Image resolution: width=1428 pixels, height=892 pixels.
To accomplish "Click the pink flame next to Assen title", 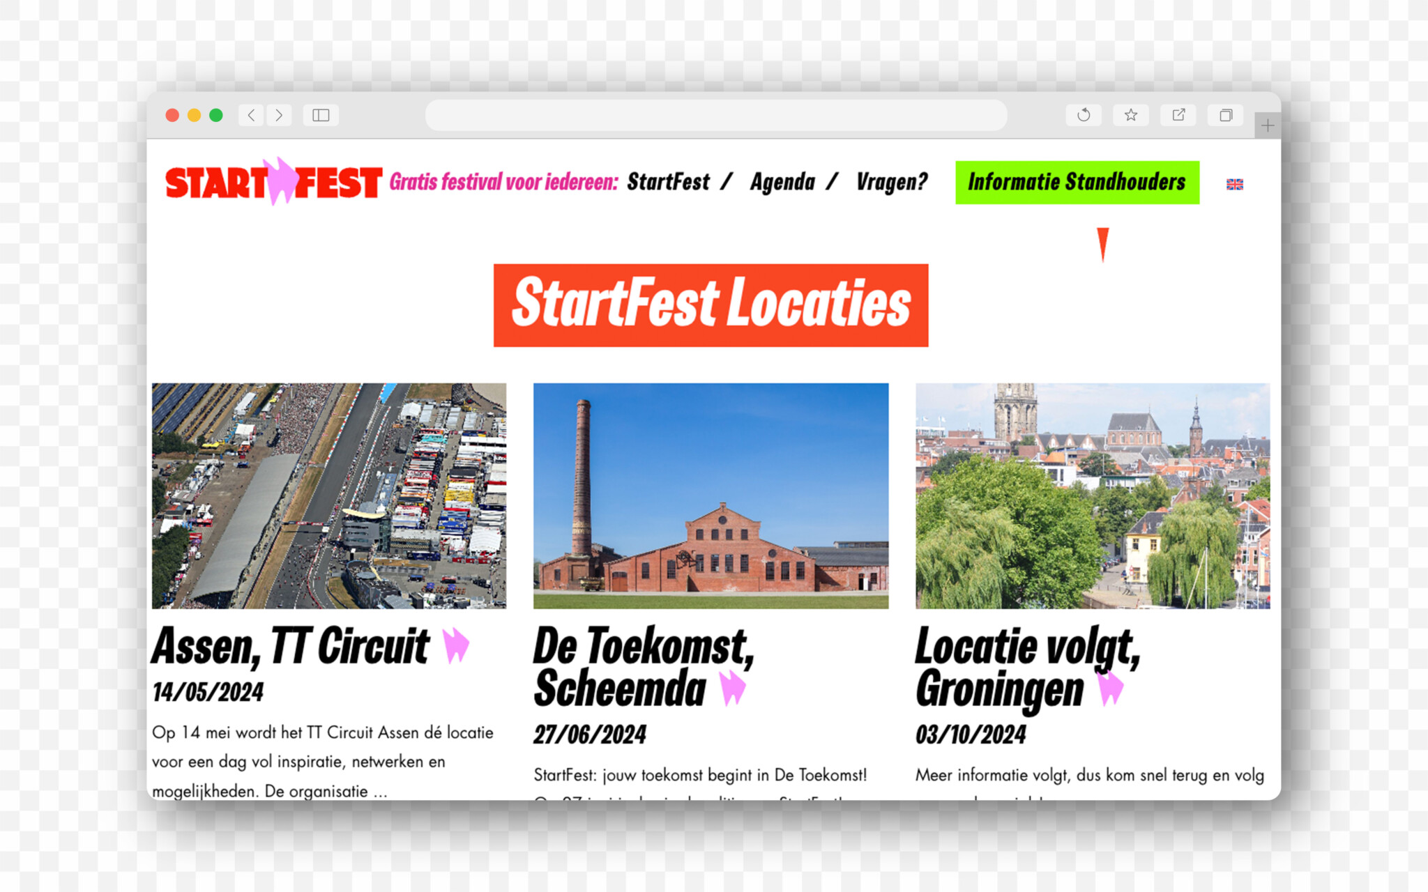I will [455, 645].
